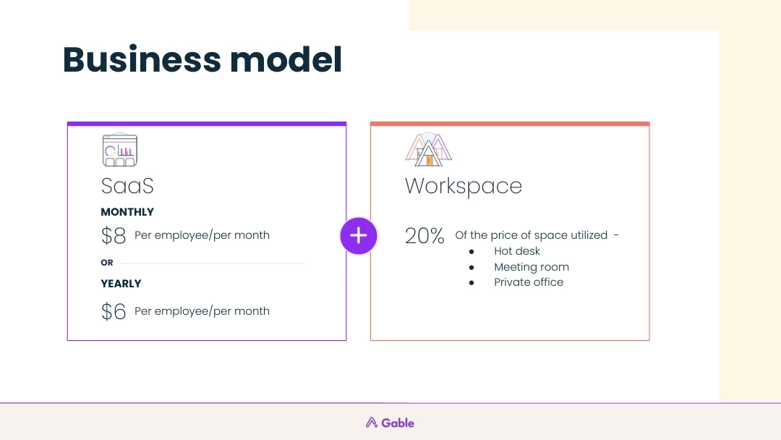The width and height of the screenshot is (781, 440).
Task: Click the Meeting room bullet item
Action: 532,267
